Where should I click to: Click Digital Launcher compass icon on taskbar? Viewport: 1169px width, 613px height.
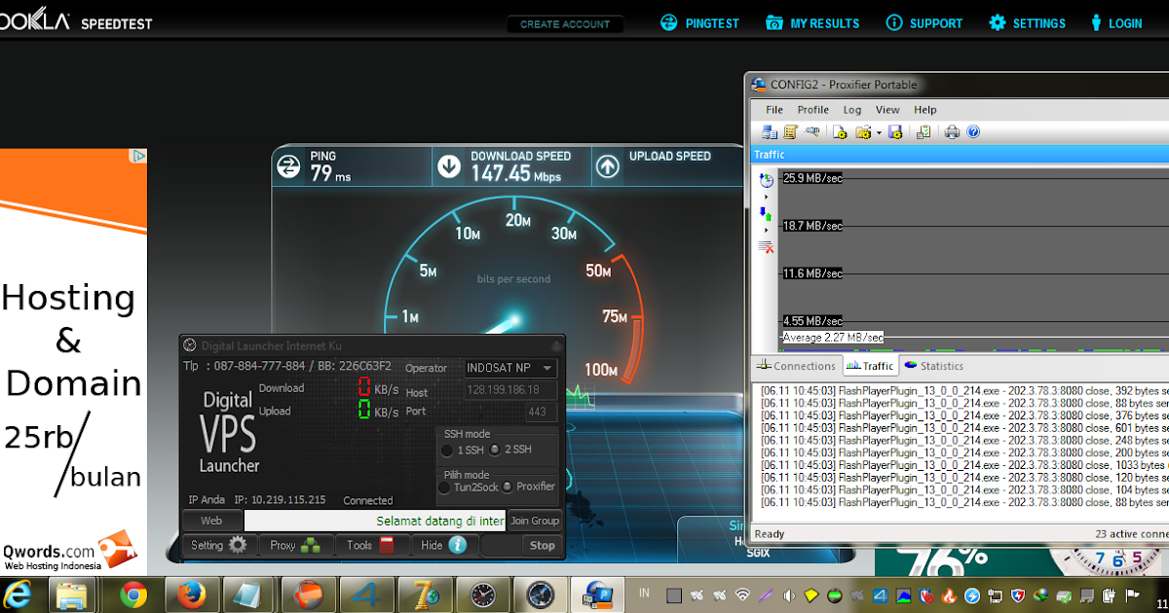pyautogui.click(x=540, y=594)
